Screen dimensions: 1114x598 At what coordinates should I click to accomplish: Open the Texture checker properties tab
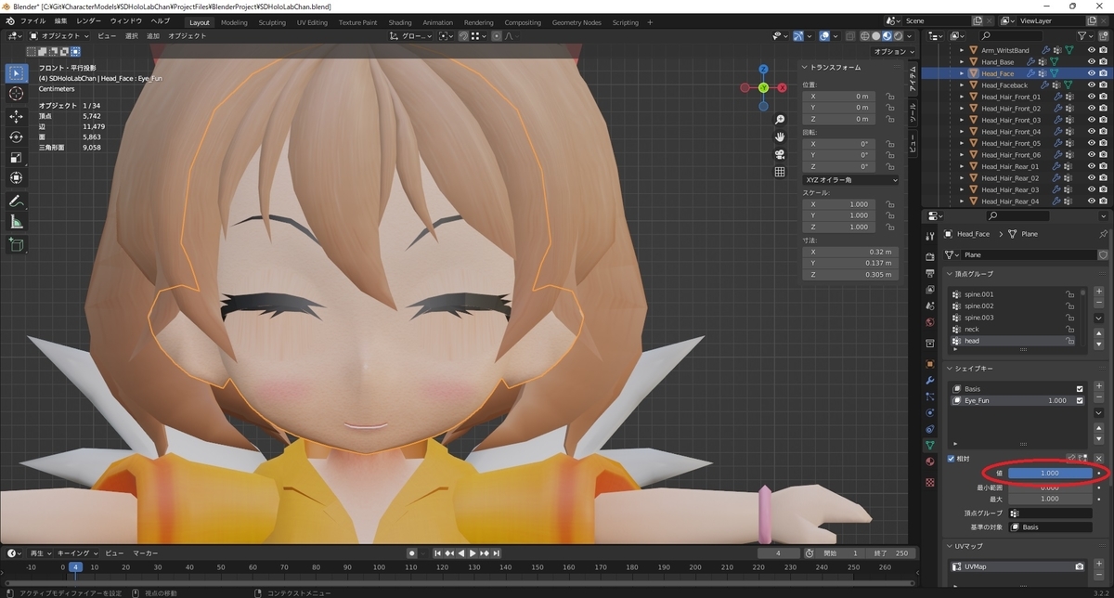(930, 483)
